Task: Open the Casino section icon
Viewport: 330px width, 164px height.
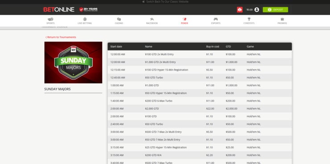Action: click(x=119, y=19)
